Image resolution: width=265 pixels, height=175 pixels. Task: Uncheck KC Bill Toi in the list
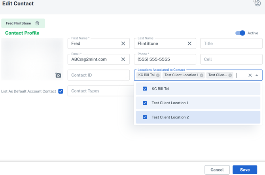(x=145, y=89)
